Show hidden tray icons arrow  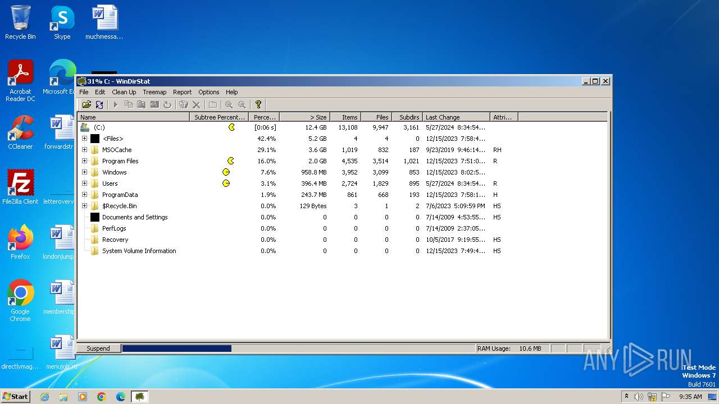[x=626, y=397]
